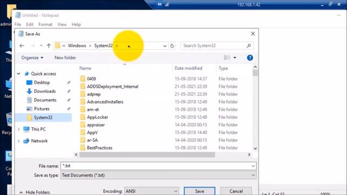Click the horizontal scrollbar thumb

click(147, 155)
